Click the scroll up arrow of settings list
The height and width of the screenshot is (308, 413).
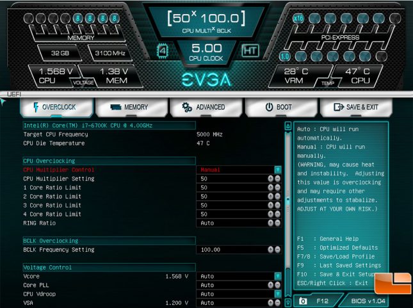click(288, 126)
